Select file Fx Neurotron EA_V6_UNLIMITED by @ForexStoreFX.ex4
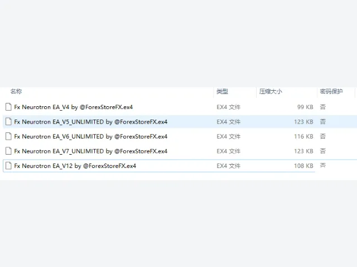Image resolution: width=357 pixels, height=267 pixels. point(90,136)
